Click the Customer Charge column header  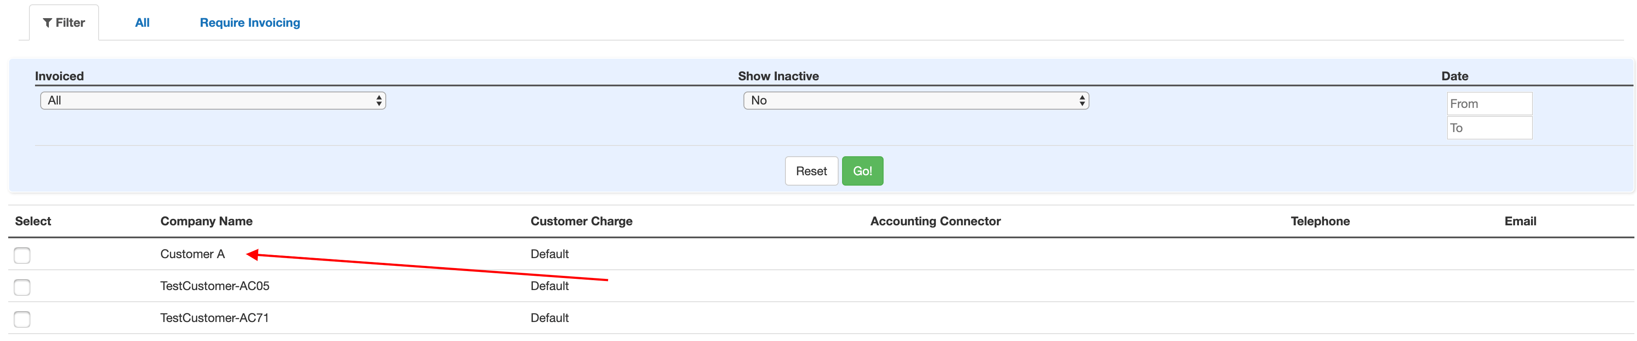coord(581,221)
